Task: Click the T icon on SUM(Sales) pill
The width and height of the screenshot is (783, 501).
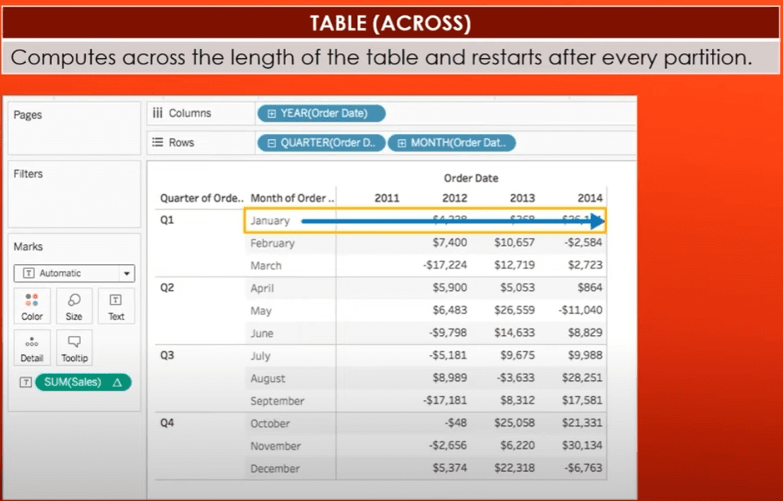Action: [26, 382]
